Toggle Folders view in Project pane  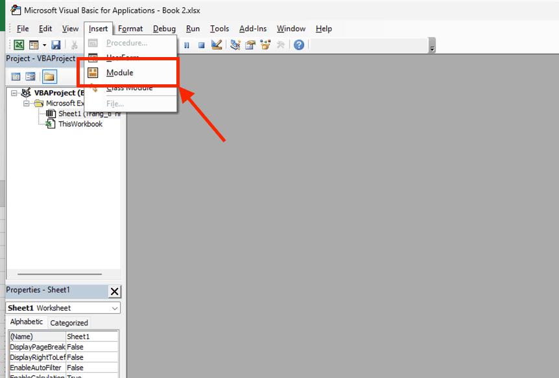coord(49,77)
